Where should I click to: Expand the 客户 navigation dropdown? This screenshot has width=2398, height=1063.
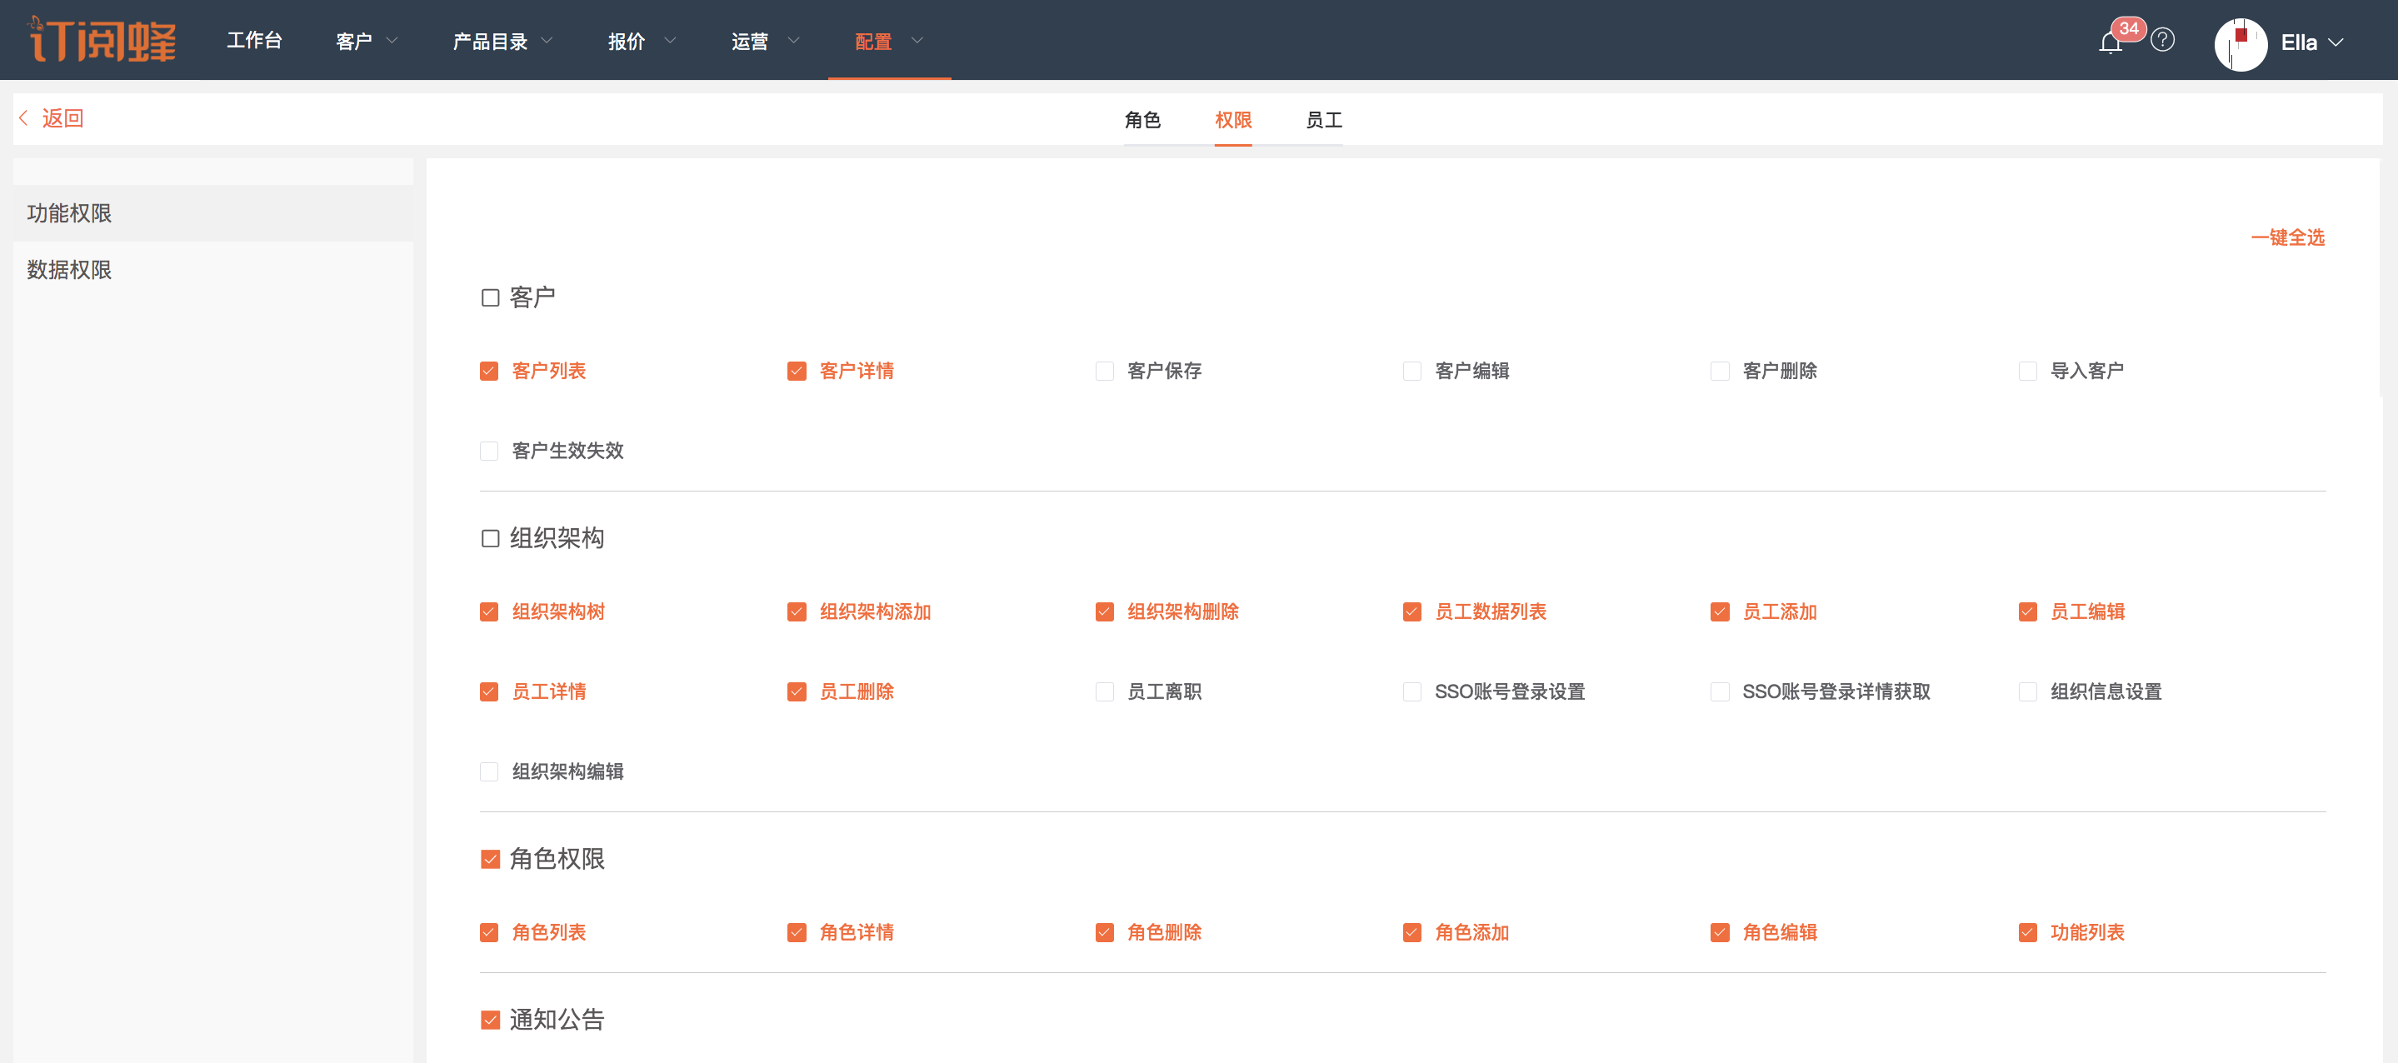click(367, 41)
